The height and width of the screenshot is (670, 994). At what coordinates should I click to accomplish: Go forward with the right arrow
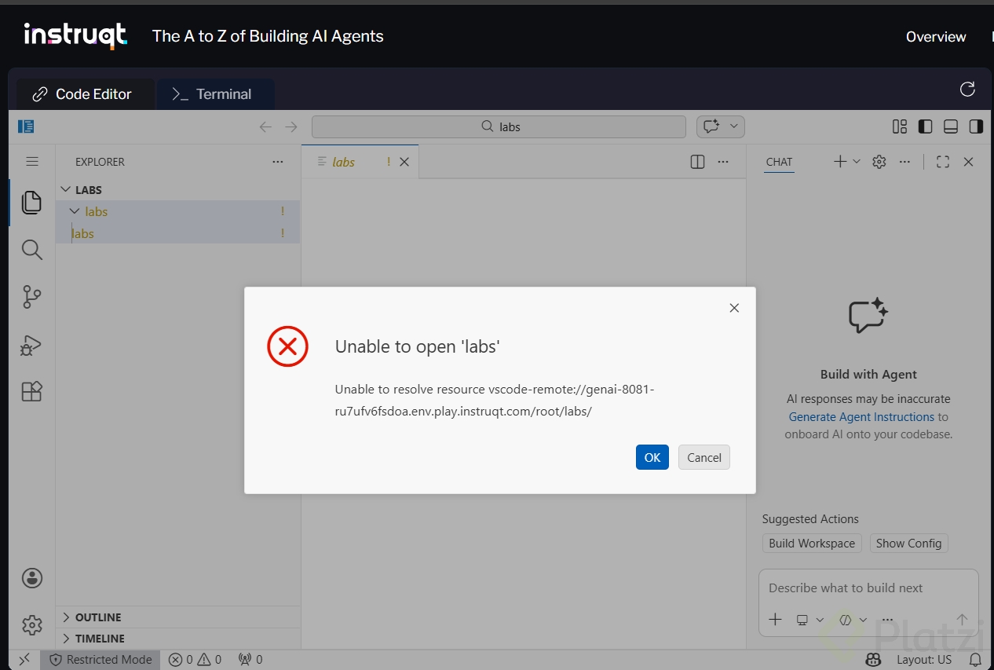[291, 127]
